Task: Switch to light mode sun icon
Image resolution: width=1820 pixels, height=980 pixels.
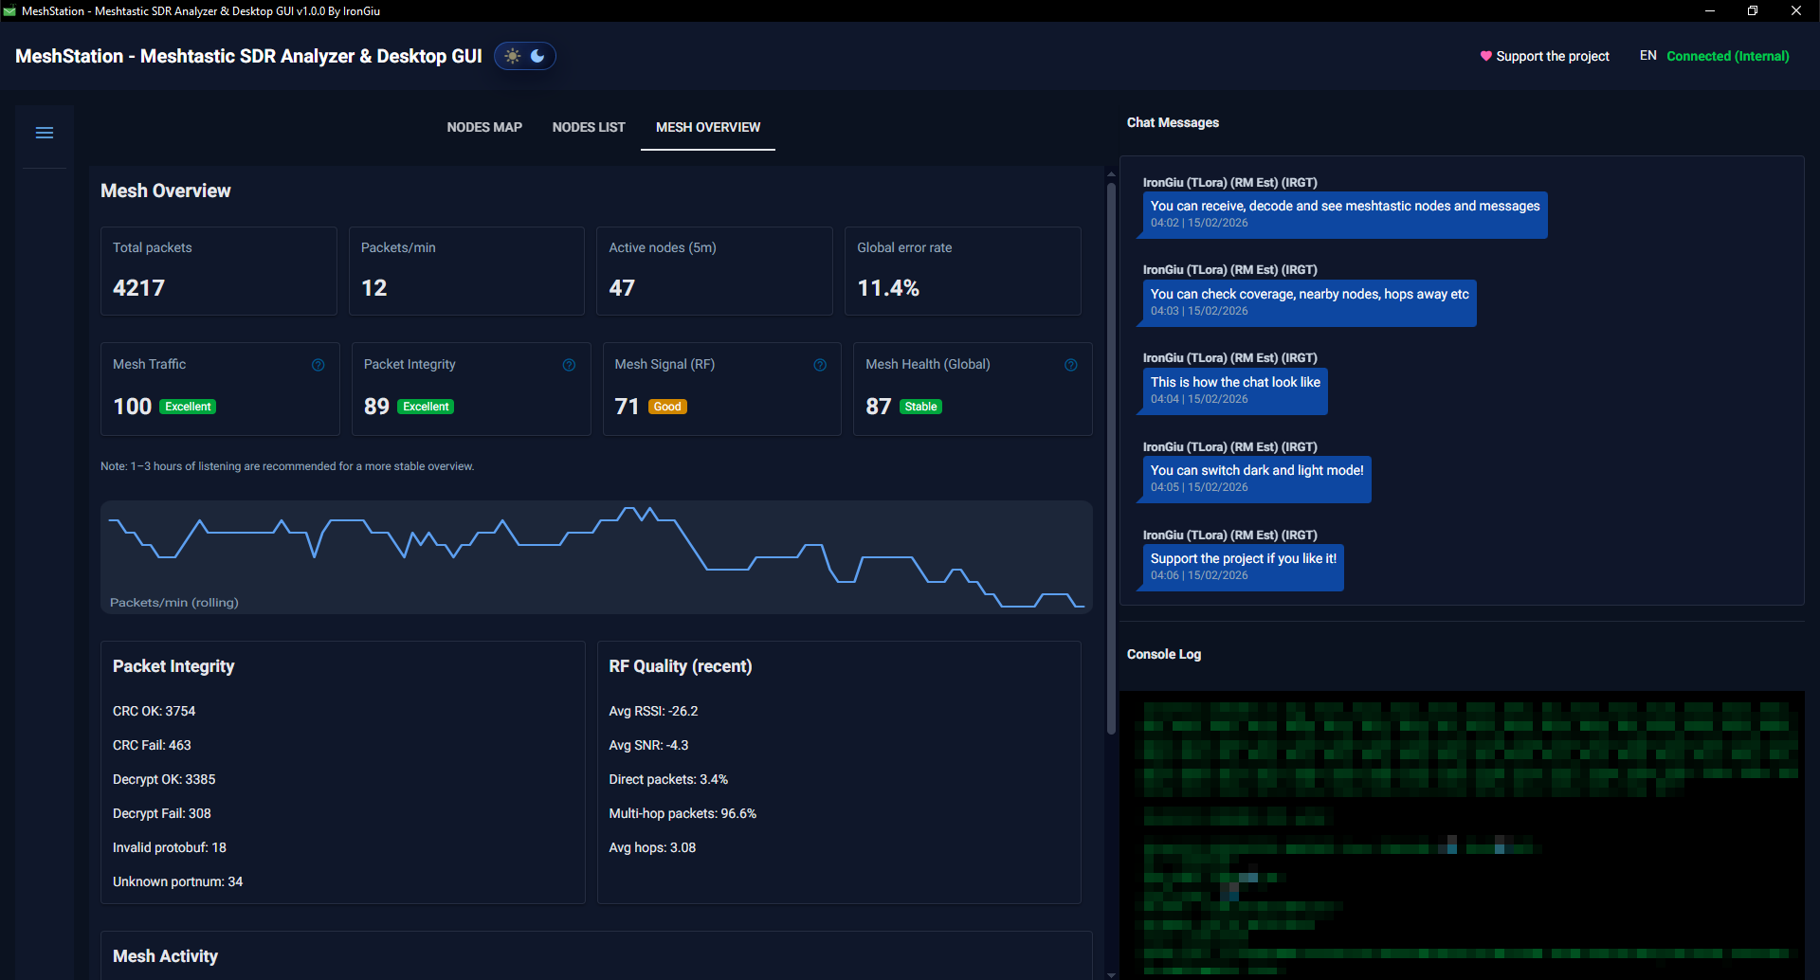Action: tap(513, 56)
